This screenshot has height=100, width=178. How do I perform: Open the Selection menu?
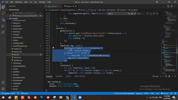[19, 2]
